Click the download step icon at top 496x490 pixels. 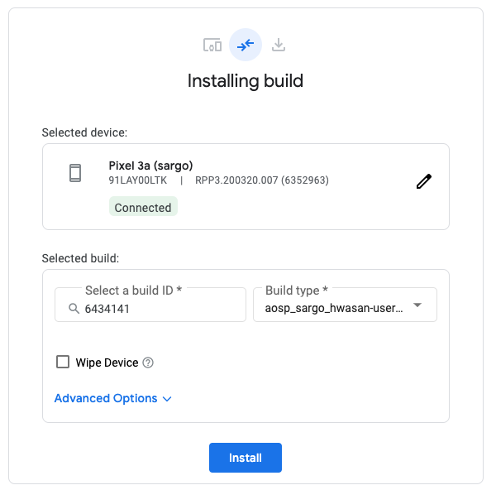click(279, 45)
